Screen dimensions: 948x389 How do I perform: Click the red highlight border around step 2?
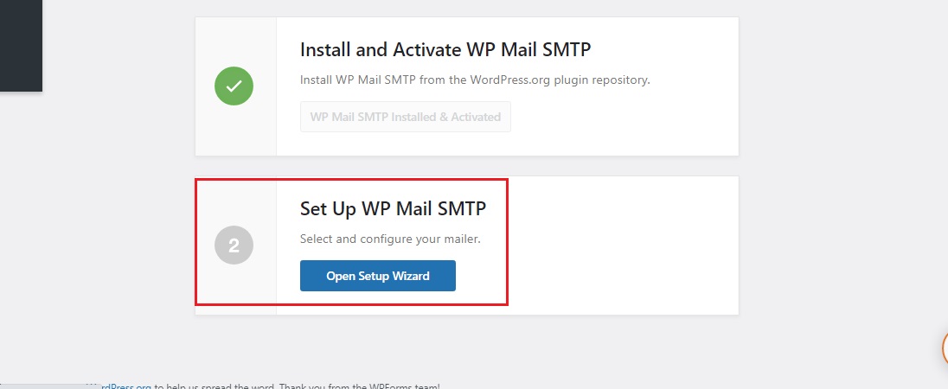tap(350, 180)
